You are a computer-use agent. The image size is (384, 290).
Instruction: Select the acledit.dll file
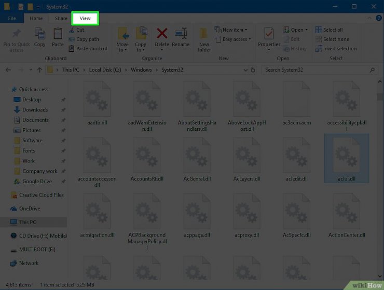tap(297, 159)
